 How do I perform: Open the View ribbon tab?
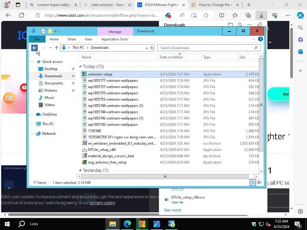point(88,39)
